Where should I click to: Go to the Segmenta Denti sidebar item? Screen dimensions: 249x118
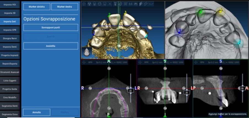[x=10, y=106]
